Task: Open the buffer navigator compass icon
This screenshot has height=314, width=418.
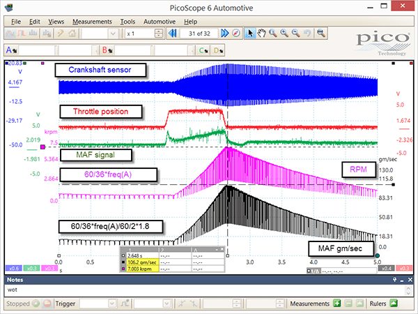Action: point(236,33)
